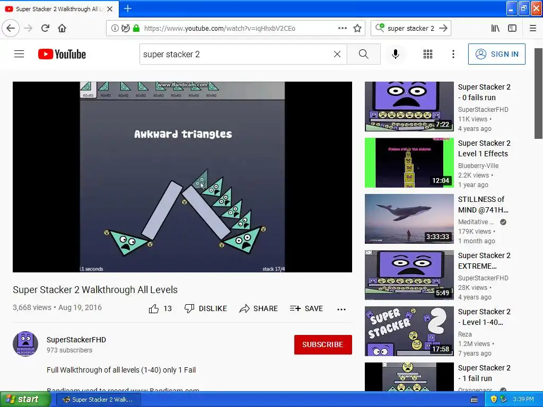Click the video player to pause
Image resolution: width=543 pixels, height=407 pixels.
[x=182, y=177]
